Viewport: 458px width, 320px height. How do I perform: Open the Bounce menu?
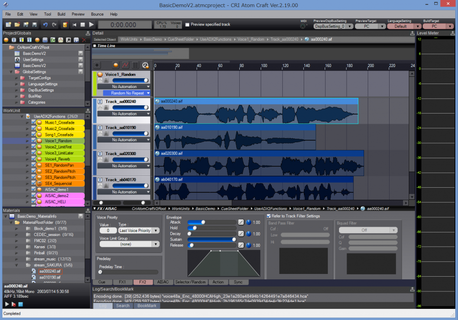[x=97, y=14]
